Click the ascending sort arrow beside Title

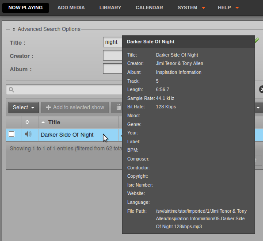[x=43, y=122]
